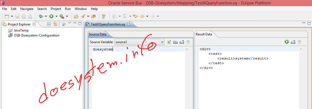312x109 pixels.
Task: Click the Open Type folder icon
Action: coord(76,16)
